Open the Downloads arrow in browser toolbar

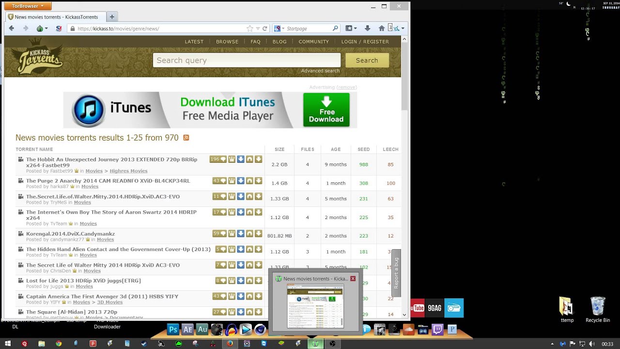[x=367, y=29]
